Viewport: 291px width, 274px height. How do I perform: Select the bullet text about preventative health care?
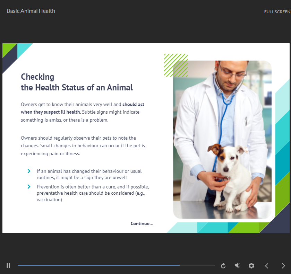click(93, 193)
